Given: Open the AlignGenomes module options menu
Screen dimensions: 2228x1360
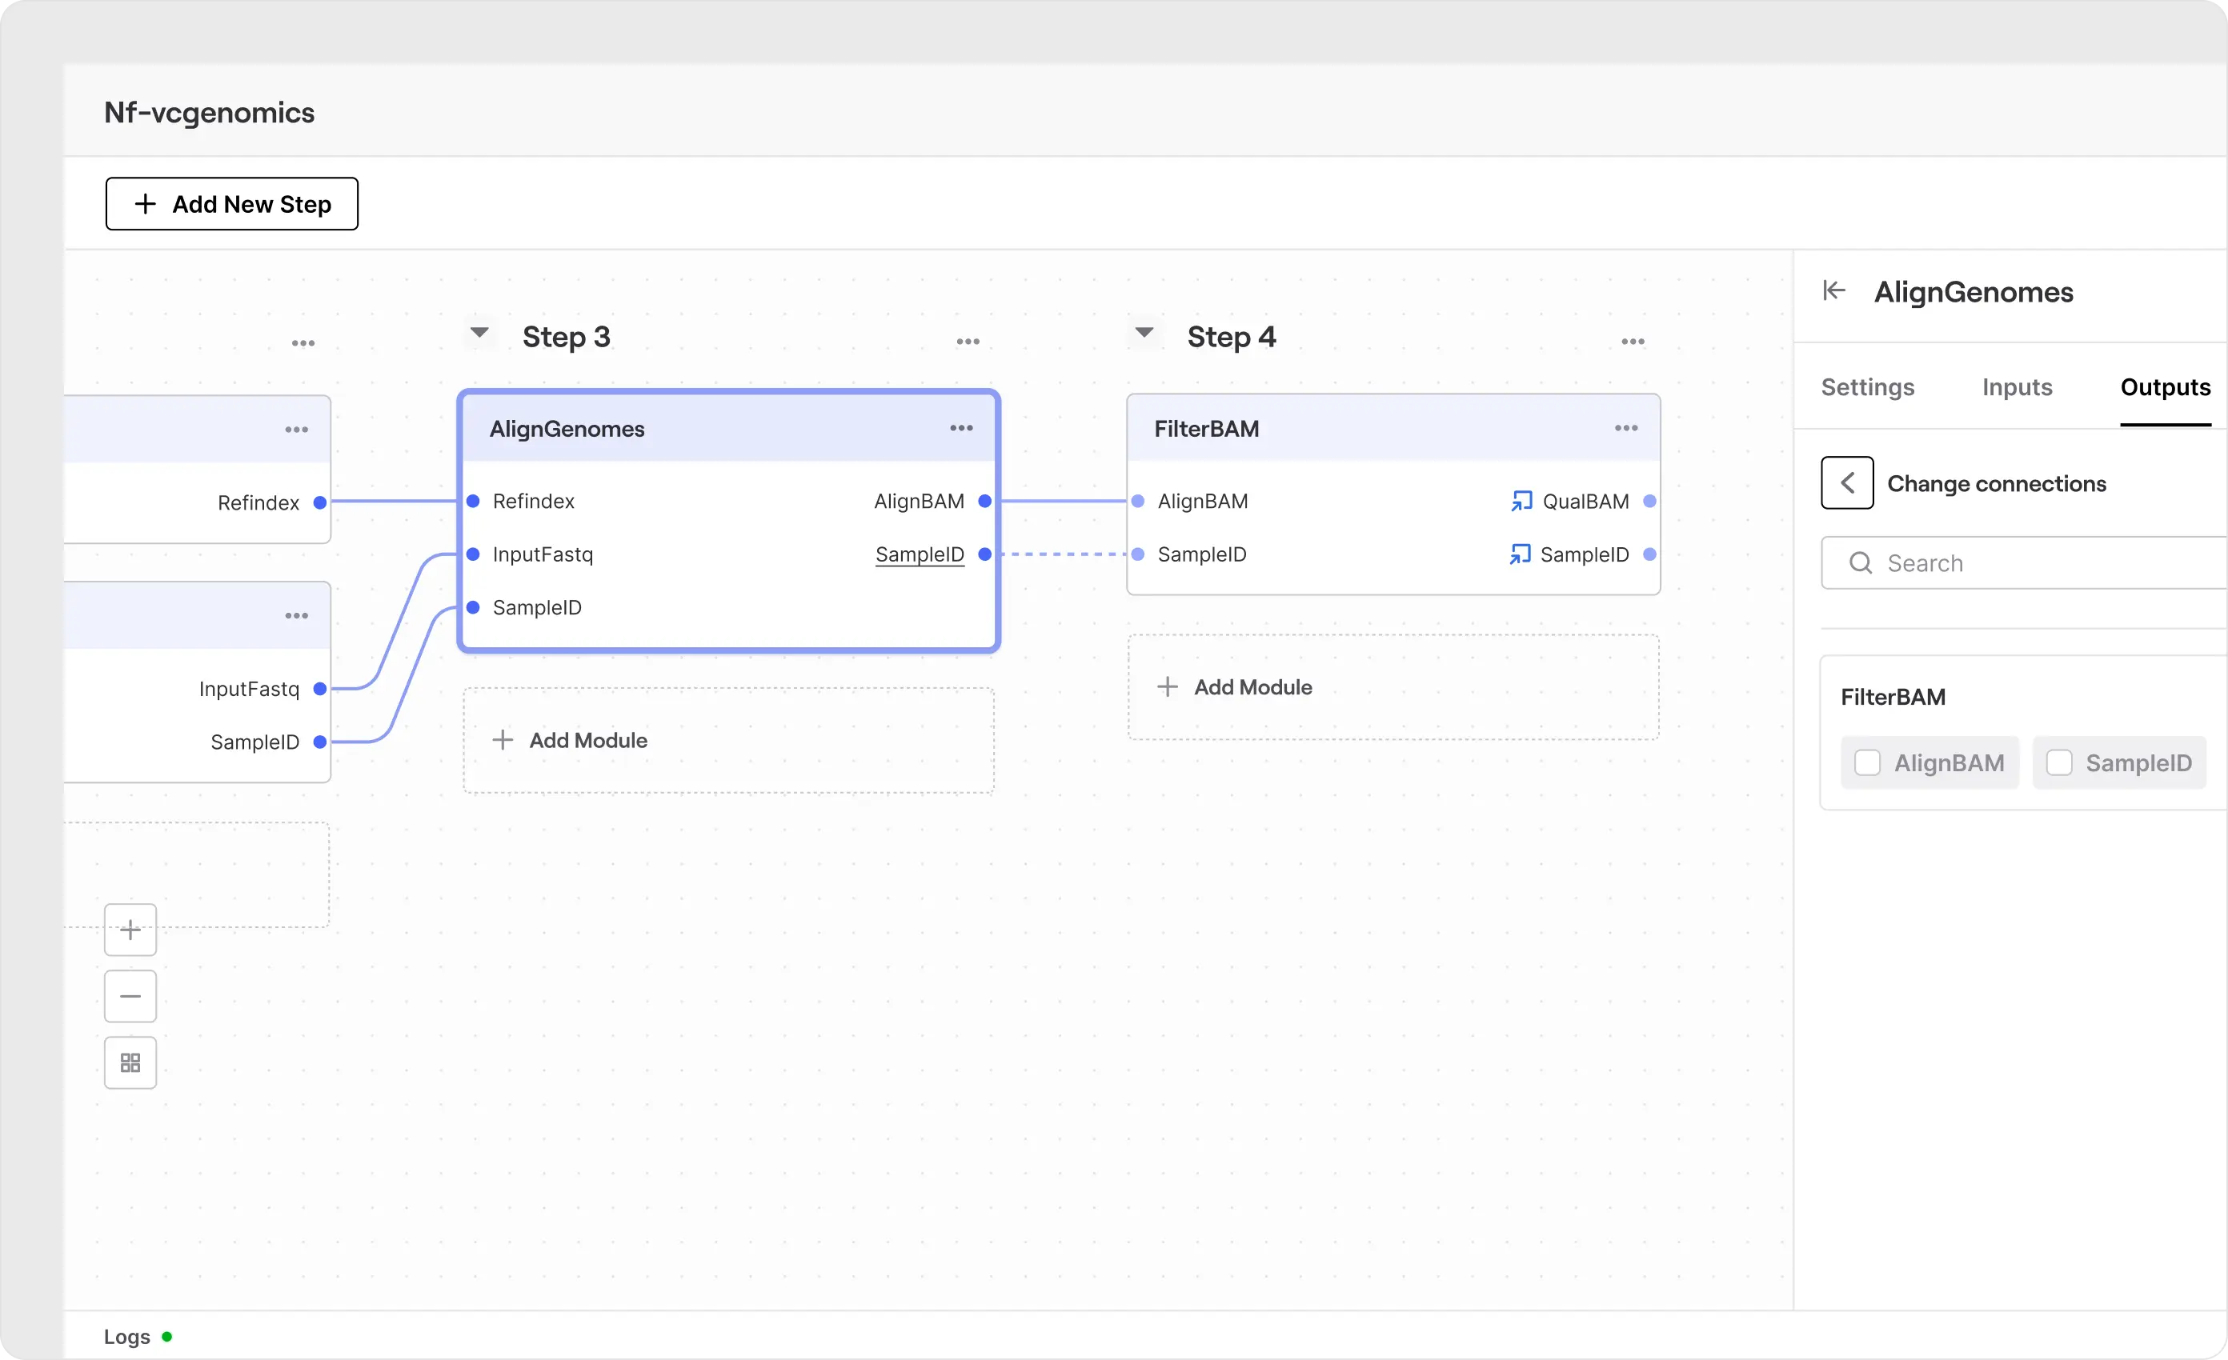Looking at the screenshot, I should coord(961,428).
